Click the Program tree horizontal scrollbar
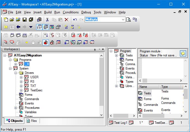The height and width of the screenshot is (132, 190). coord(122,116)
